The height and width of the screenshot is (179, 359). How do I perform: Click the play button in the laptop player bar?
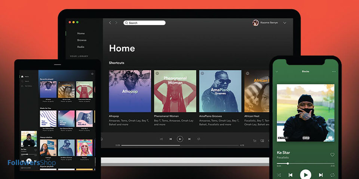[x=180, y=139]
